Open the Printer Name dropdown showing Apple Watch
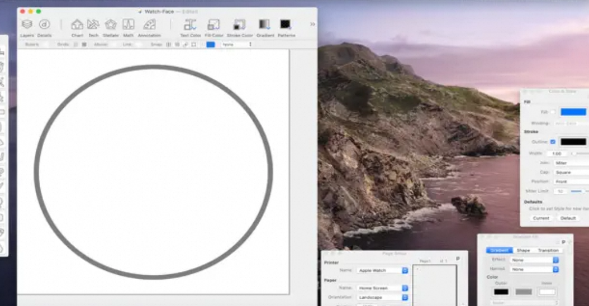Image resolution: width=589 pixels, height=306 pixels. [382, 270]
